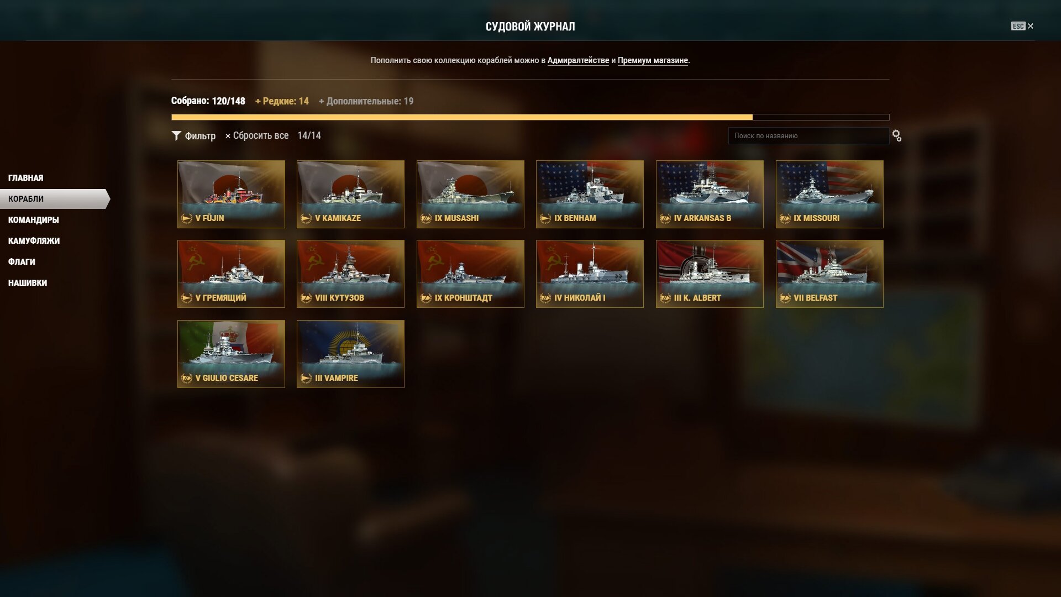Screen dimensions: 1061x597
Task: Focus the Поиск по названию search field
Action: click(x=808, y=136)
